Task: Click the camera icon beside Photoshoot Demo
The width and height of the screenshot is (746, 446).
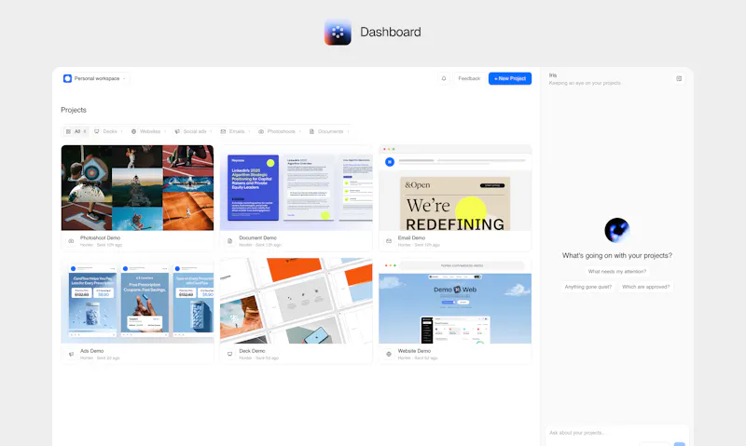Action: (71, 241)
